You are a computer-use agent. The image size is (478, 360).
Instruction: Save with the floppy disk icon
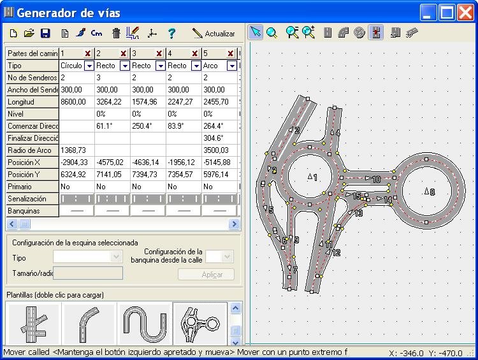[45, 33]
